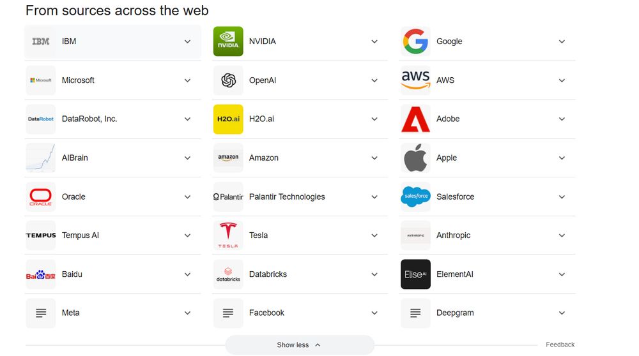Click the NVIDIA green logo icon

[228, 41]
